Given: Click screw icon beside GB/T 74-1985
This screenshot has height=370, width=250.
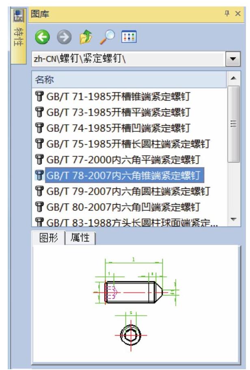Looking at the screenshot, I should click(x=39, y=128).
